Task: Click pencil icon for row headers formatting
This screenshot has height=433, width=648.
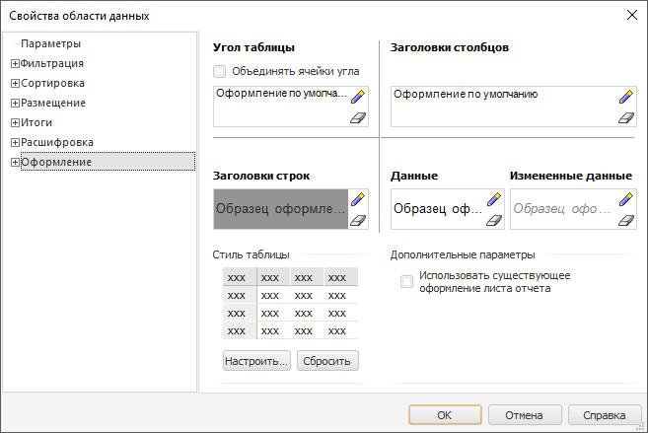Action: pyautogui.click(x=357, y=199)
